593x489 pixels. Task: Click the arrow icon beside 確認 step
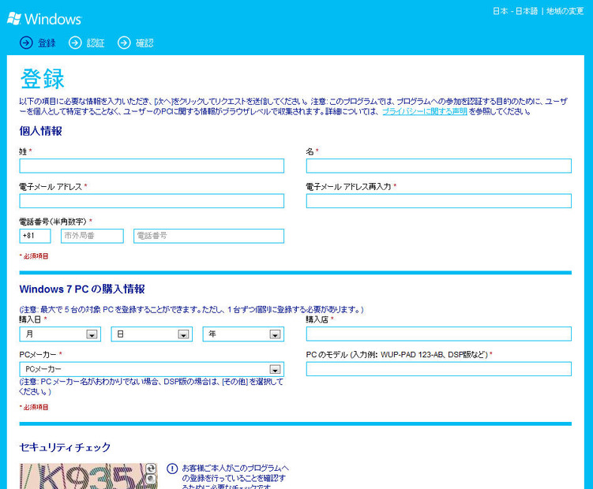(x=124, y=43)
